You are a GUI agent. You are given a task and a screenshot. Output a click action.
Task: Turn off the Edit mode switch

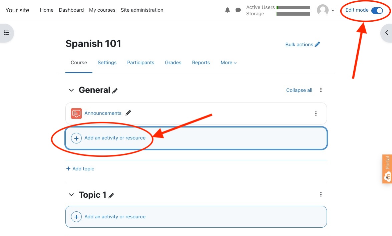[x=377, y=10]
